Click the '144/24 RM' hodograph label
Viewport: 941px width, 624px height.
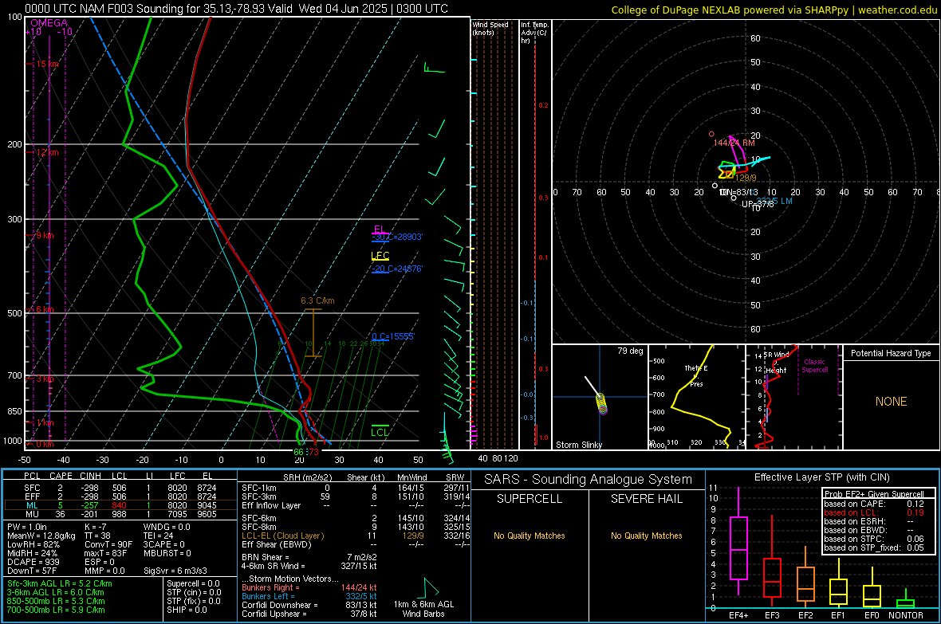pyautogui.click(x=734, y=143)
